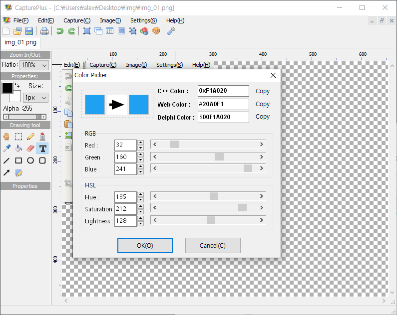Image resolution: width=397 pixels, height=315 pixels.
Task: Choose the Paint Bucket fill tool
Action: pos(18,148)
